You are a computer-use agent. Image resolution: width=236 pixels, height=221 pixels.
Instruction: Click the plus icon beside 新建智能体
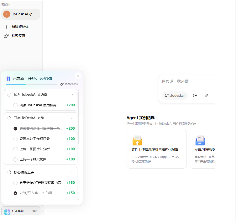(x=6, y=27)
